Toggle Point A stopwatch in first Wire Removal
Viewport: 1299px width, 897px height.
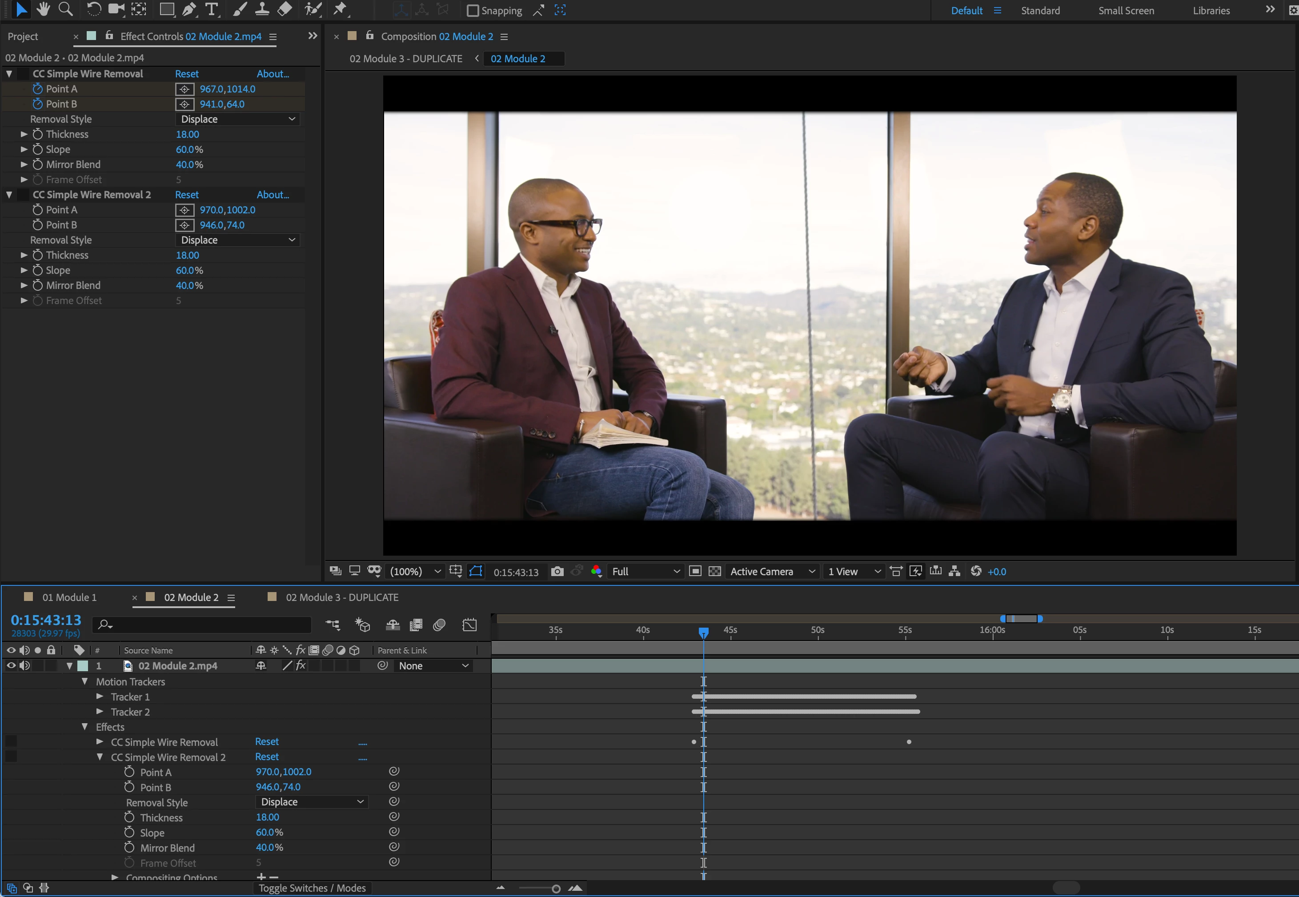38,89
